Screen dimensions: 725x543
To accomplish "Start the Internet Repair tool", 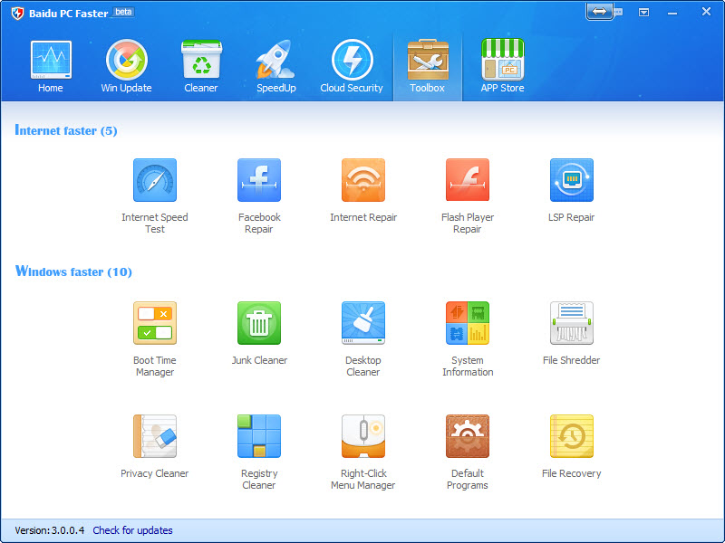I will coord(363,180).
